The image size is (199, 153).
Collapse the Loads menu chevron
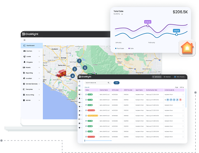click(x=39, y=57)
